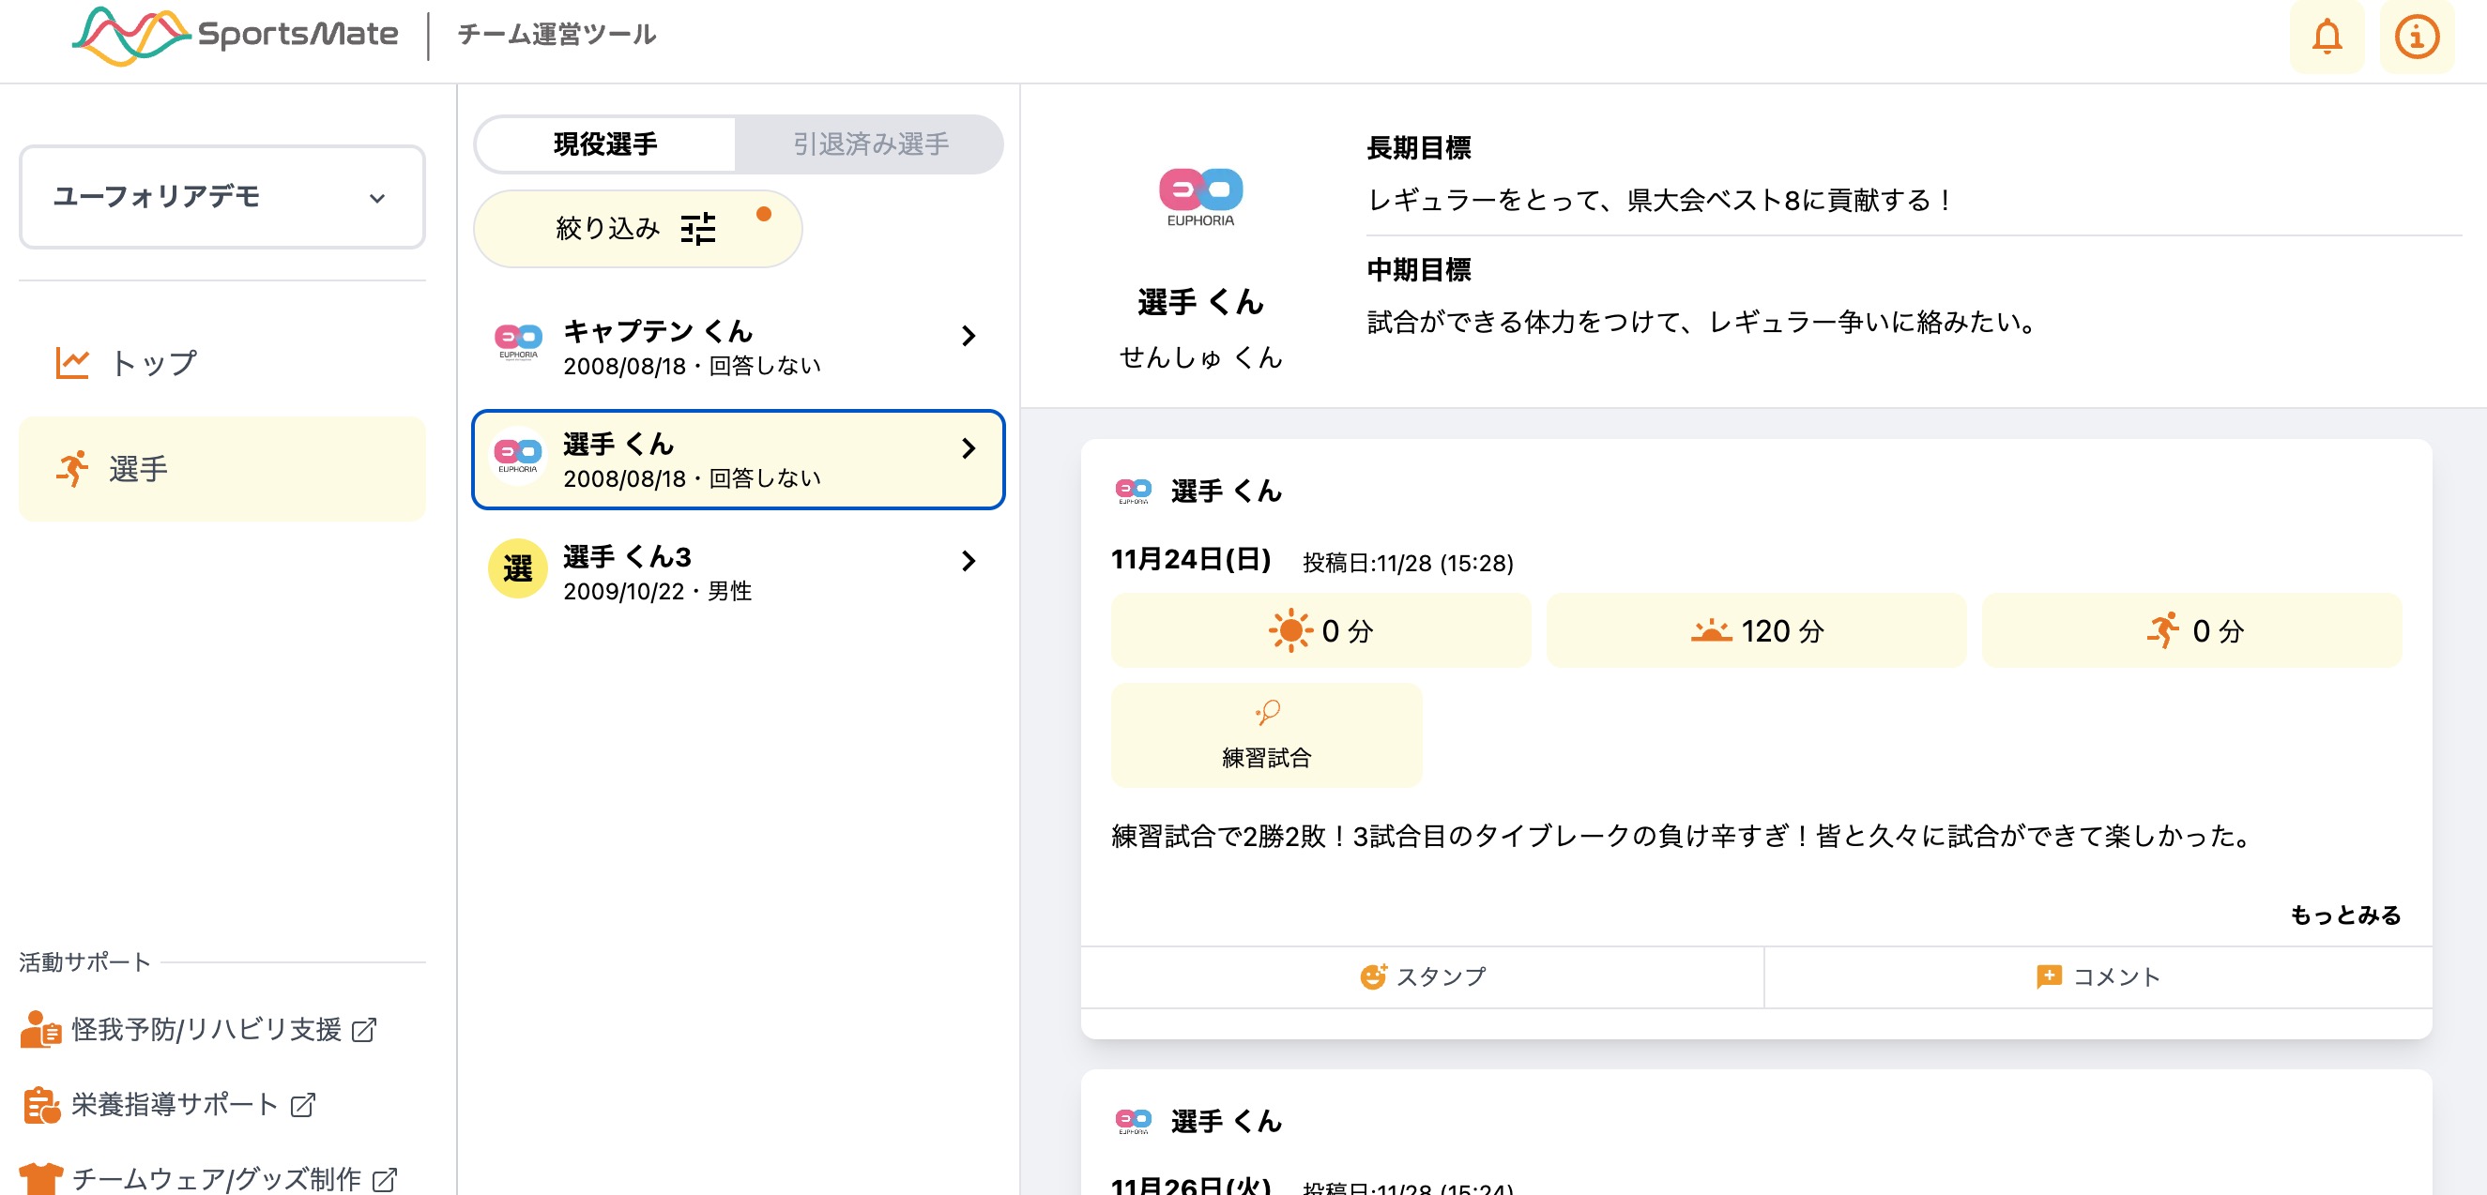Click the running figure icon next to 選手

(72, 469)
